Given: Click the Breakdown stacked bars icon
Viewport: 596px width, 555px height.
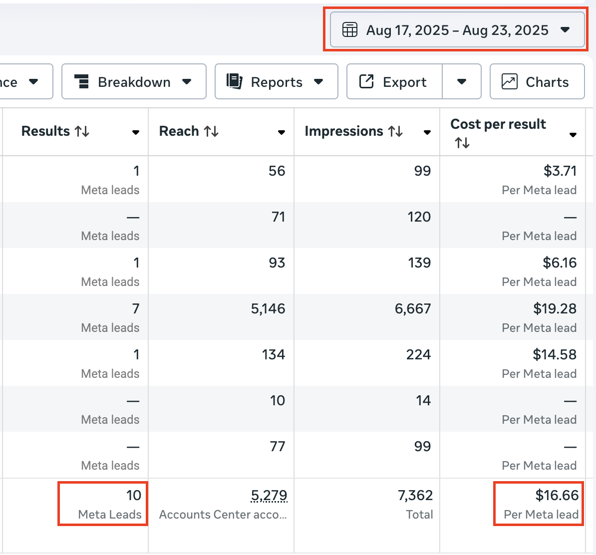Looking at the screenshot, I should tap(81, 81).
